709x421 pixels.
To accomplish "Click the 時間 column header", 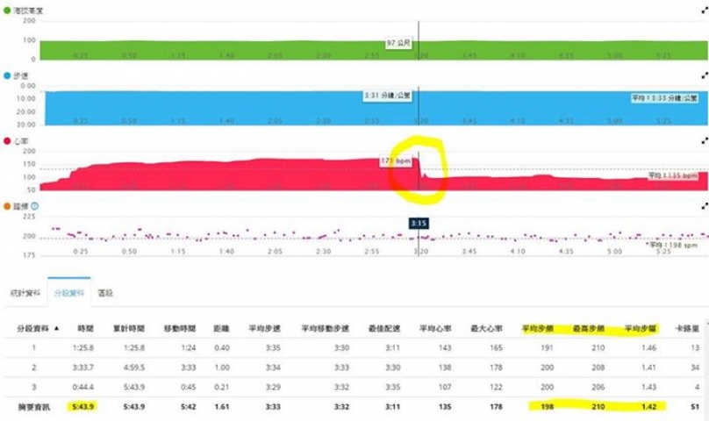I will (85, 328).
